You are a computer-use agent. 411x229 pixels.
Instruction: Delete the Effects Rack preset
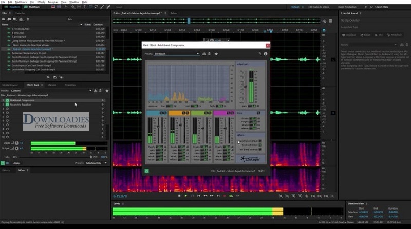100,91
